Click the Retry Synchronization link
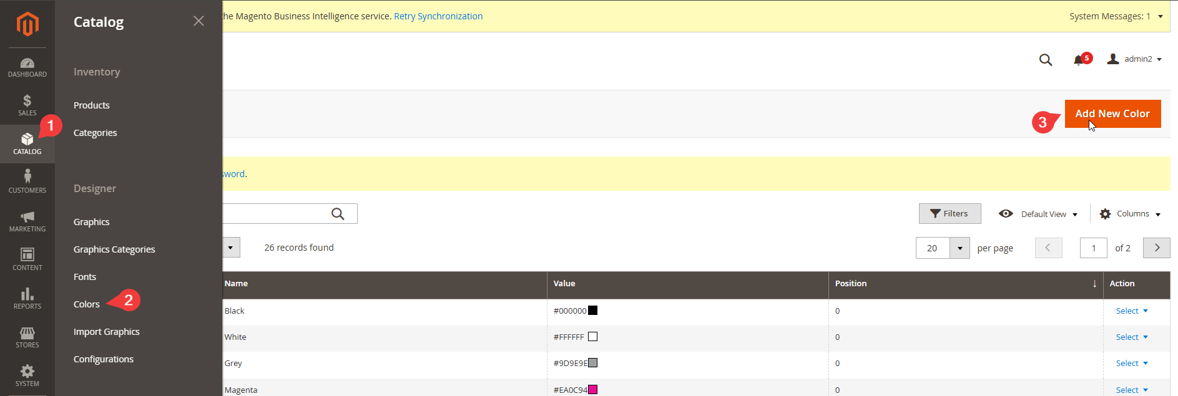The height and width of the screenshot is (396, 1178). (x=438, y=16)
